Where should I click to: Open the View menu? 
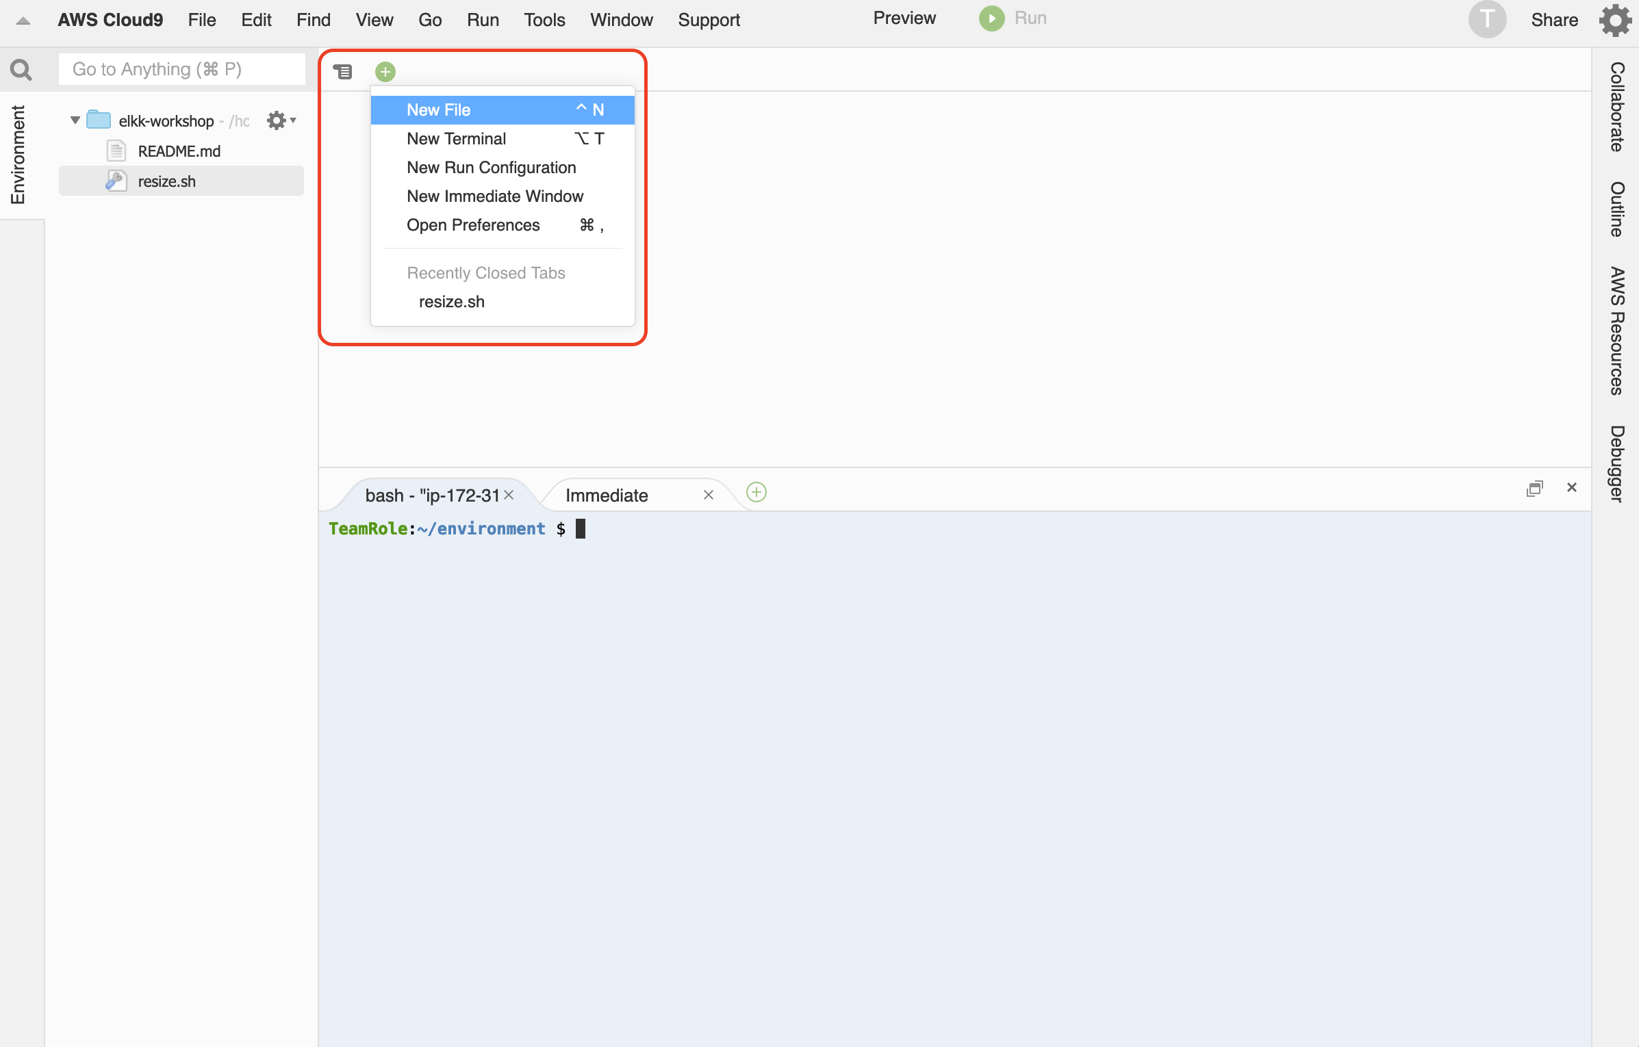[x=374, y=20]
